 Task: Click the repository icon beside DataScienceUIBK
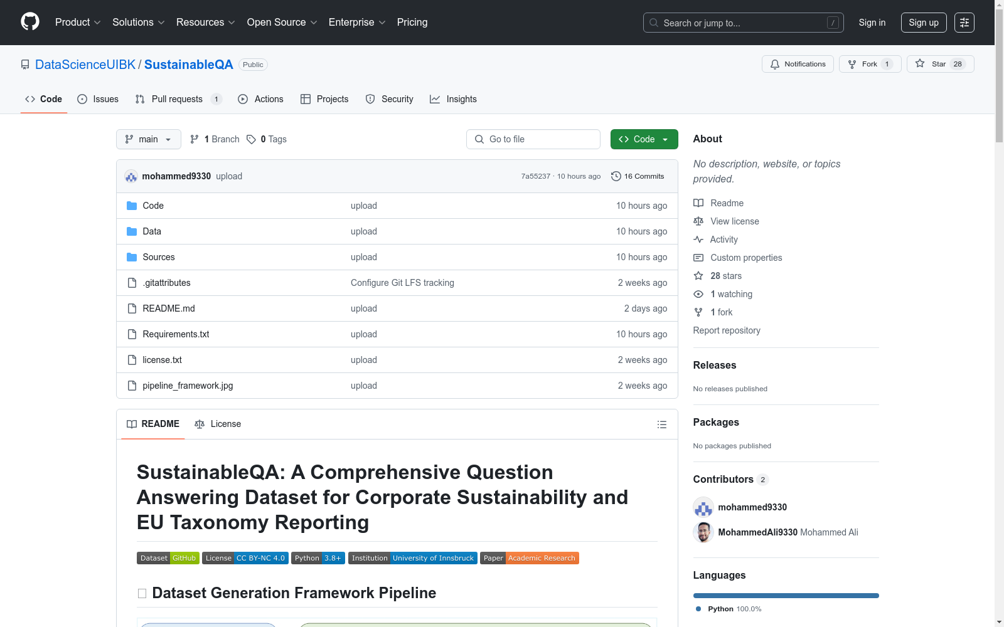pos(25,65)
